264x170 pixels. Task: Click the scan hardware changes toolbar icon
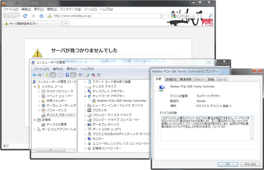[x=80, y=75]
